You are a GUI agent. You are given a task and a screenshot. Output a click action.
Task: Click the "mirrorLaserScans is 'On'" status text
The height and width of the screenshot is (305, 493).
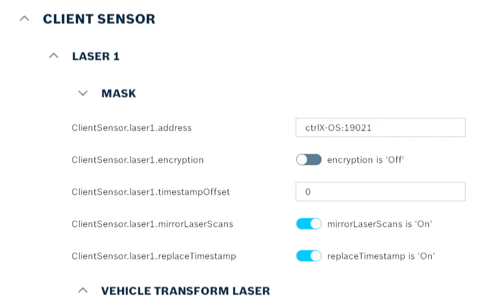tap(379, 224)
